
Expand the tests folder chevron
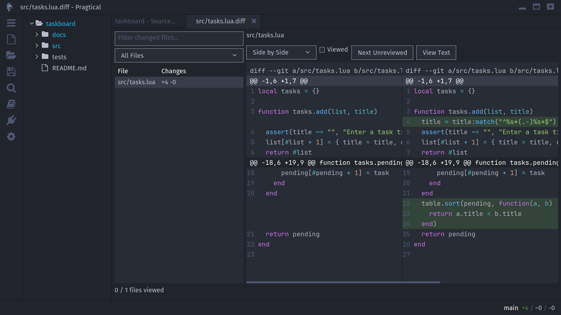pos(37,57)
